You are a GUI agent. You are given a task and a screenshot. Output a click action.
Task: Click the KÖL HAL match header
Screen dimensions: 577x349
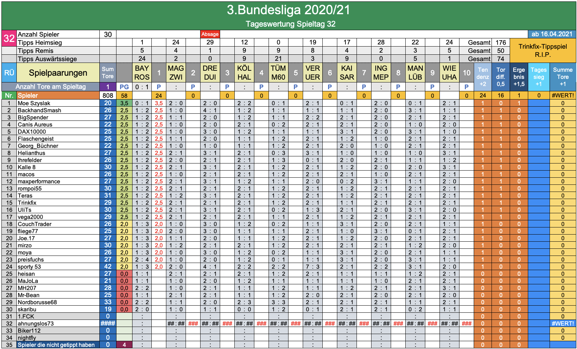pos(244,73)
